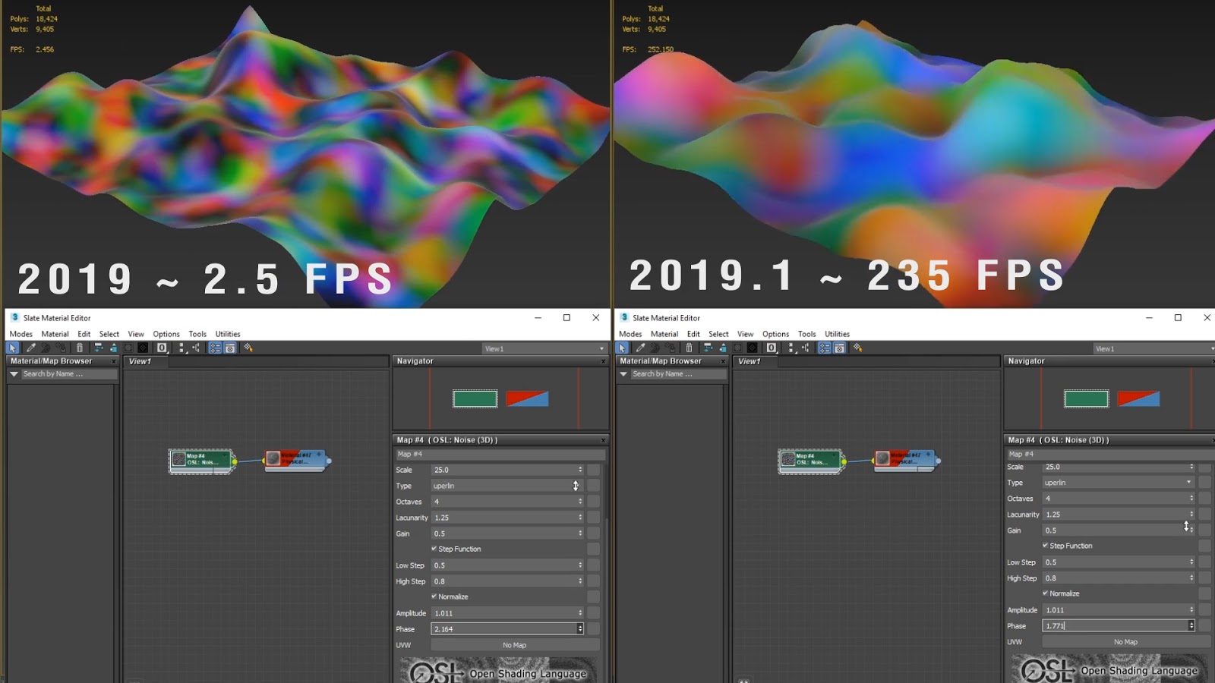Uncheck Step Function in the 2.5 FPS editor

point(434,549)
